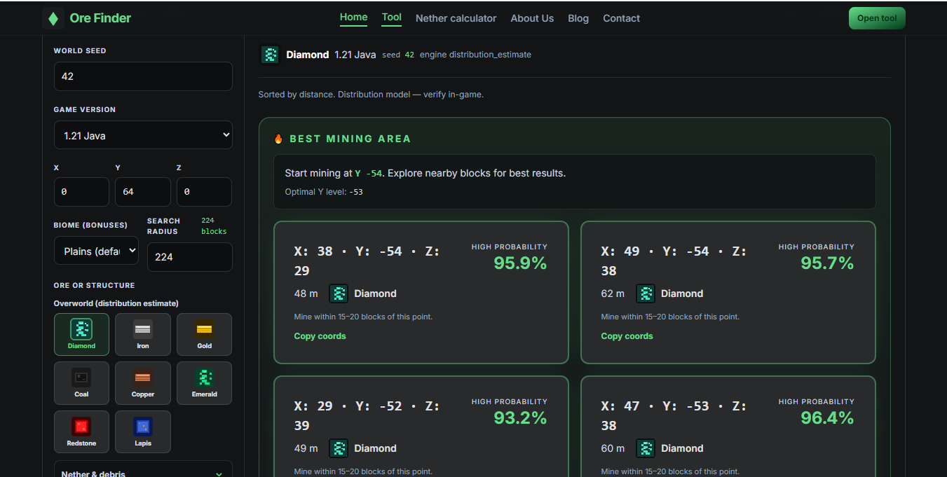Click the Ore Finder logo diamond
The height and width of the screenshot is (477, 947).
point(53,18)
